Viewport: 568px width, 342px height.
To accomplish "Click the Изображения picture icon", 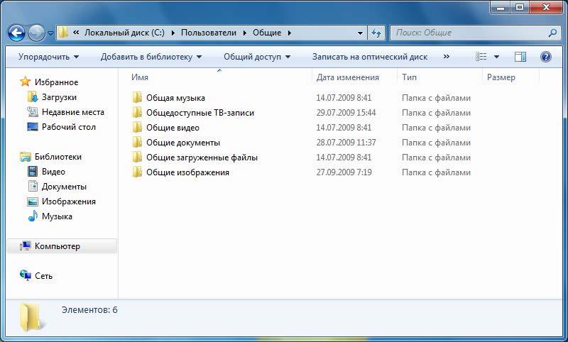I will point(33,202).
